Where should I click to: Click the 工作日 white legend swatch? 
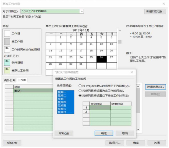coord(7,34)
